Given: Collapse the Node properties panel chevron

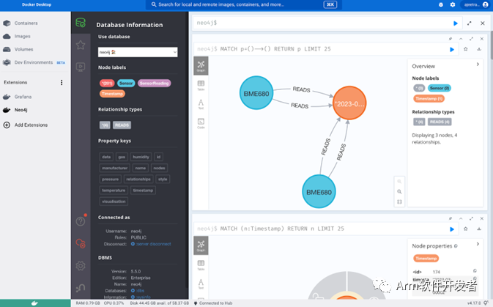Looking at the screenshot, I should (478, 244).
